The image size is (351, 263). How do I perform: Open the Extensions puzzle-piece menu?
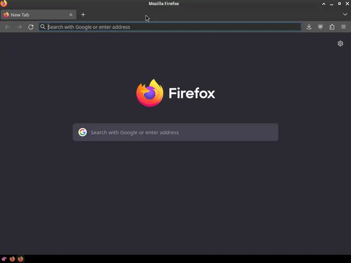[332, 27]
